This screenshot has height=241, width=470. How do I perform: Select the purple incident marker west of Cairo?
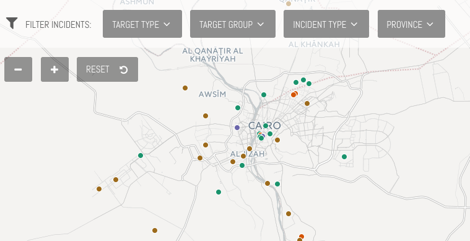pos(237,128)
